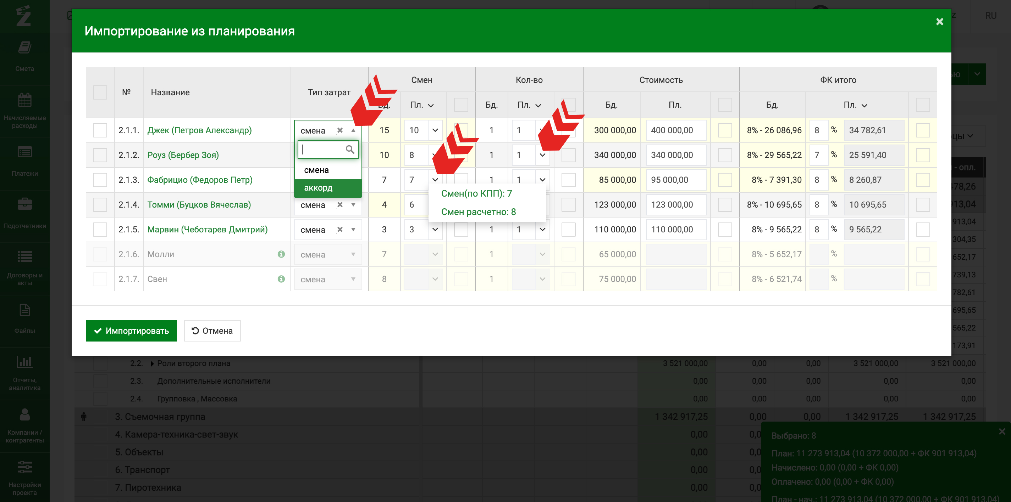The height and width of the screenshot is (502, 1011).
Task: Go to Платежи sidebar icon
Action: point(24,152)
